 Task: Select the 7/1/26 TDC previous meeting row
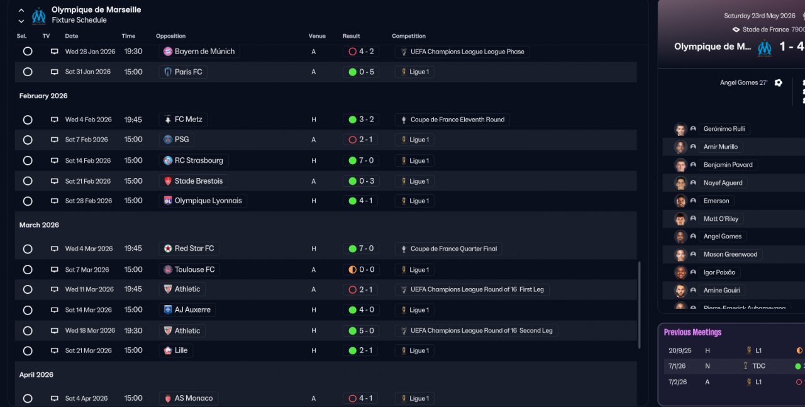(734, 365)
